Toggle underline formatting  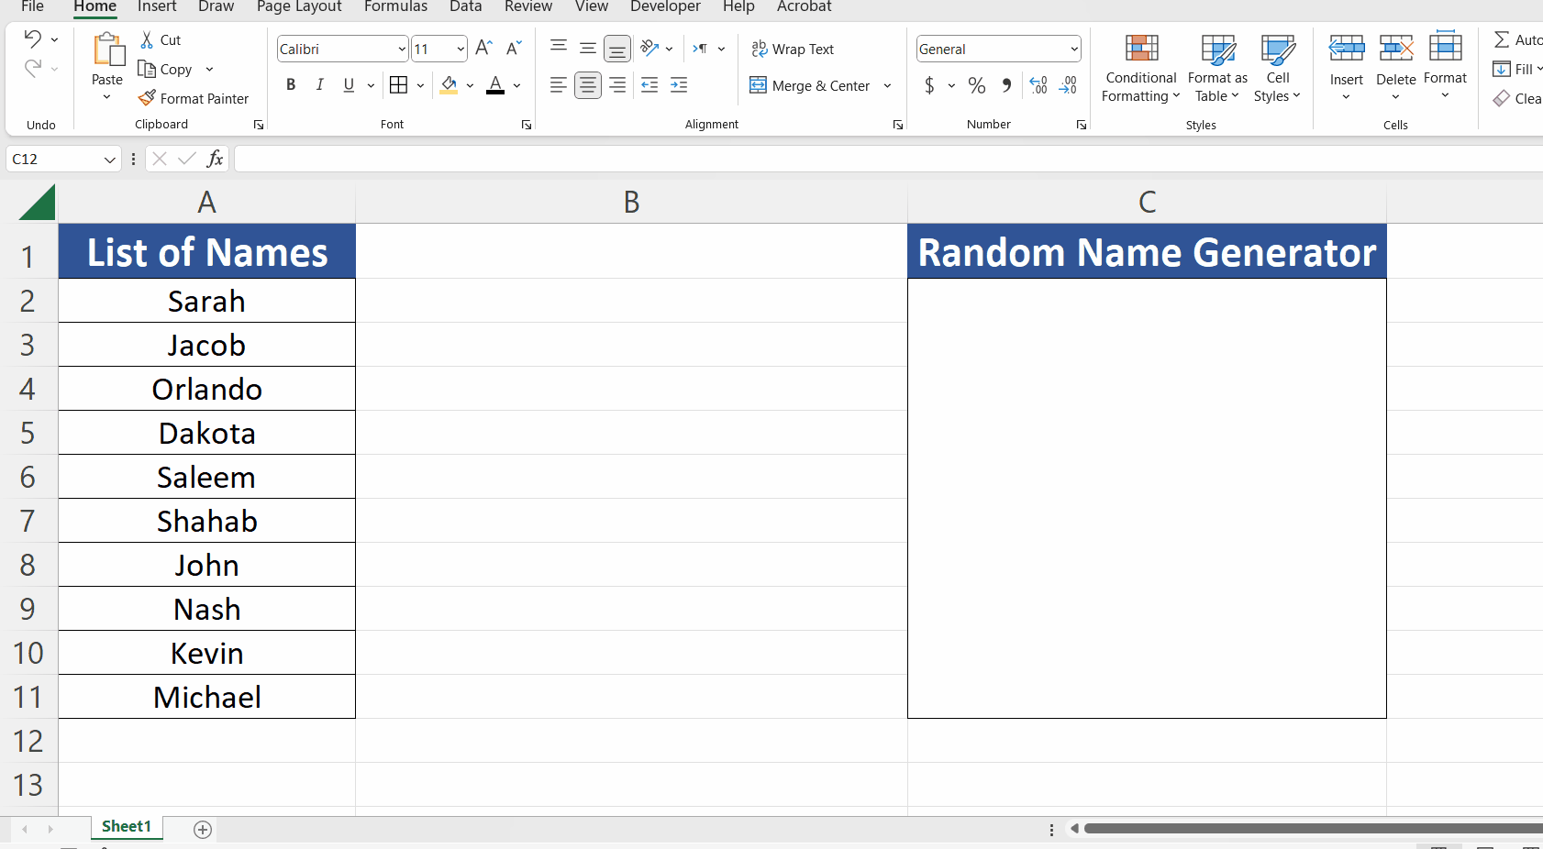point(348,84)
